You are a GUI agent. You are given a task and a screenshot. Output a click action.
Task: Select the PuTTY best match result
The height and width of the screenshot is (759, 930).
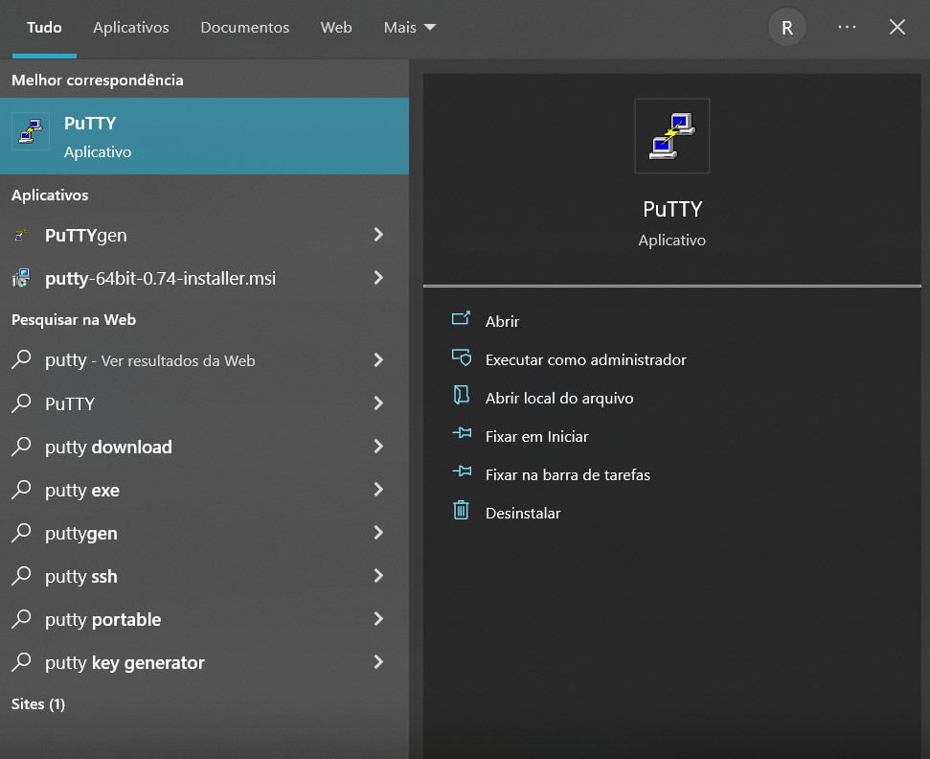tap(144, 135)
